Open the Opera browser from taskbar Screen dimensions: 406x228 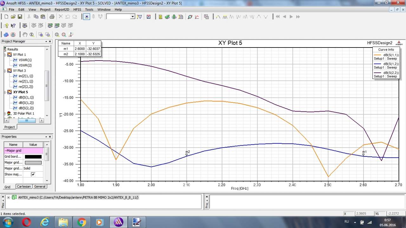click(26, 222)
